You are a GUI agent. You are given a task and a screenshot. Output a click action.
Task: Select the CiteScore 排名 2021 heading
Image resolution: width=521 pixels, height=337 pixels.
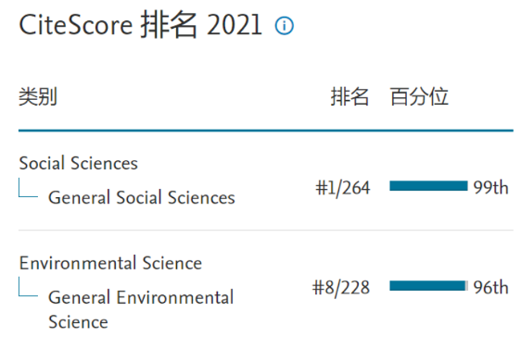click(140, 25)
